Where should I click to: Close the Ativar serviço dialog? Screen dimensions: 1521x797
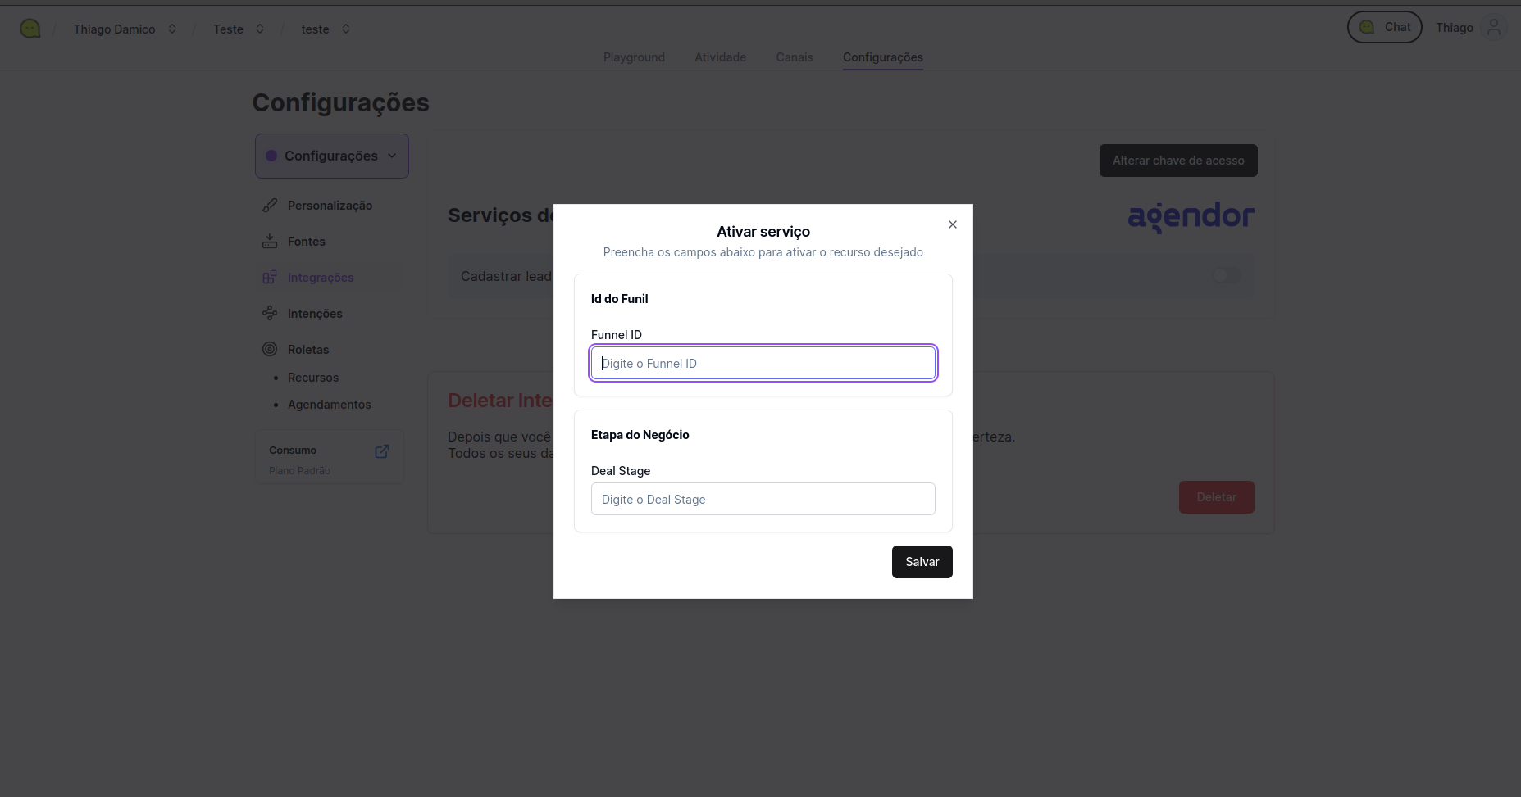pyautogui.click(x=953, y=224)
